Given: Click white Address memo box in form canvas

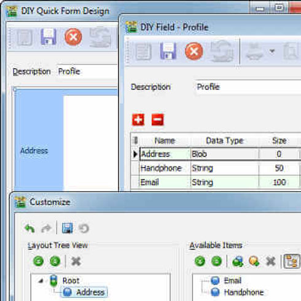Looking at the screenshot, I should [90, 143].
